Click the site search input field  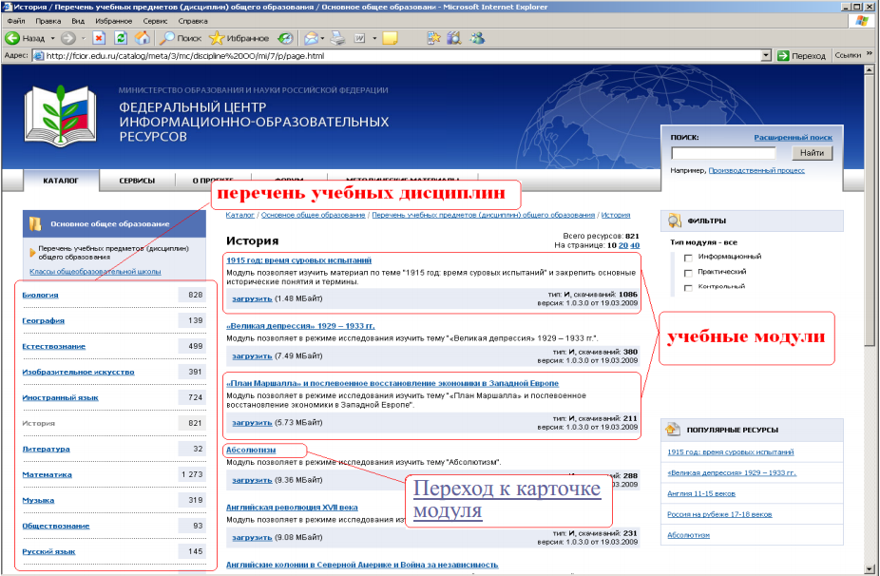723,153
